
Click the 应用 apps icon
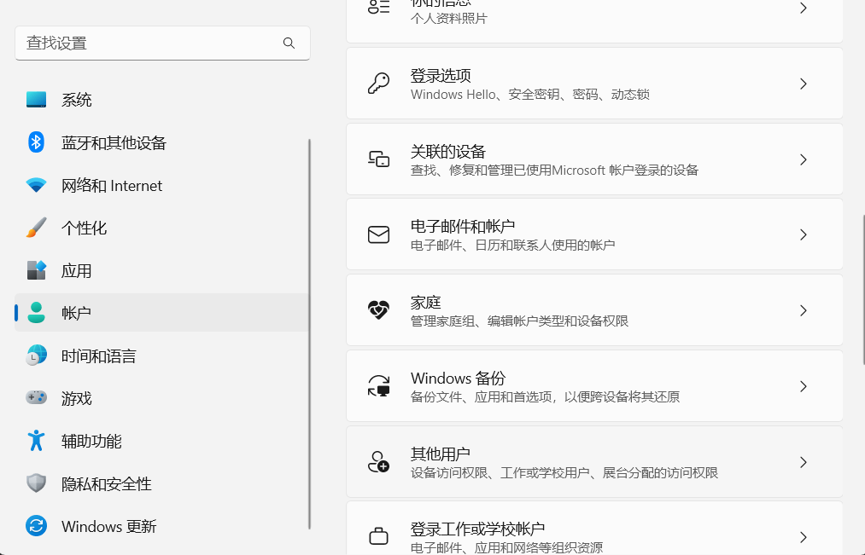[x=36, y=270]
